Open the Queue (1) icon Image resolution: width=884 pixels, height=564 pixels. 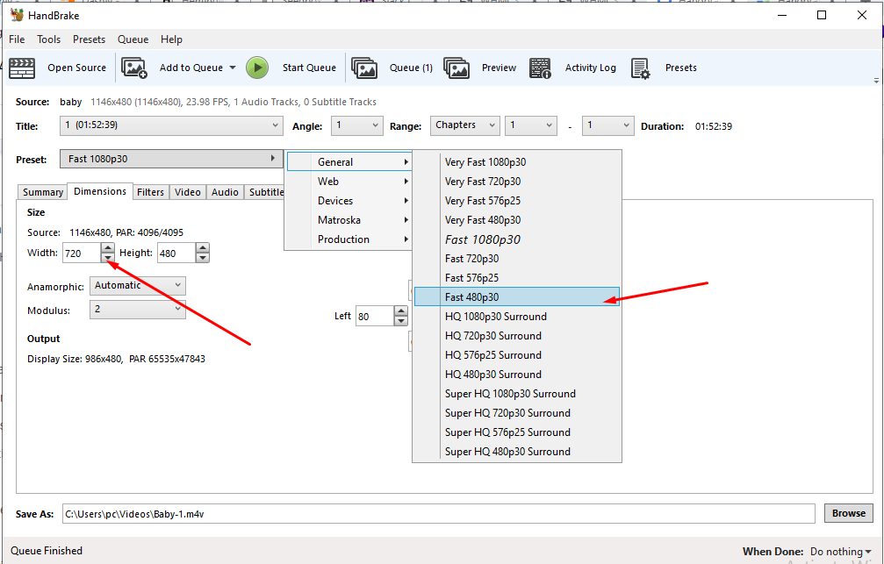coord(364,68)
